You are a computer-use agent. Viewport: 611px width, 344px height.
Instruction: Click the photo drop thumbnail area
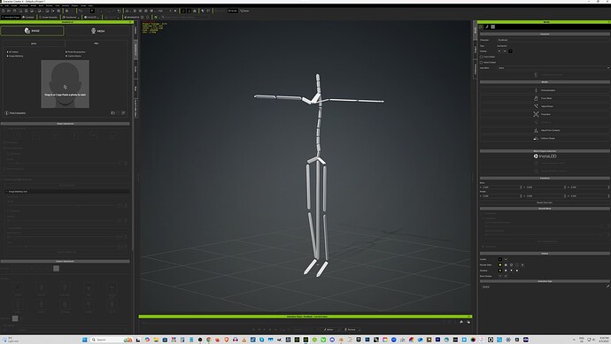tap(65, 84)
